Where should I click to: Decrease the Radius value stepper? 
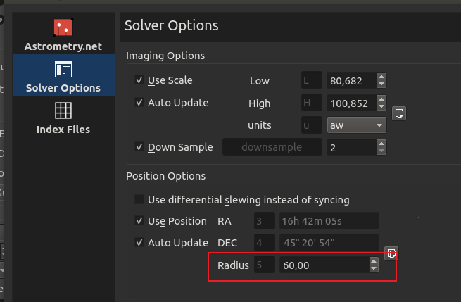(374, 269)
